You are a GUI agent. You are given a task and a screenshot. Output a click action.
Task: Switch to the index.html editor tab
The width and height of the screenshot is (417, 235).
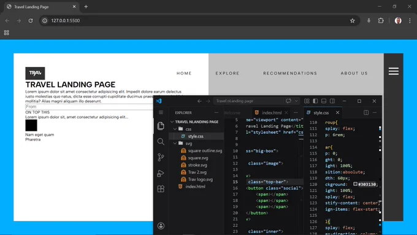[272, 112]
